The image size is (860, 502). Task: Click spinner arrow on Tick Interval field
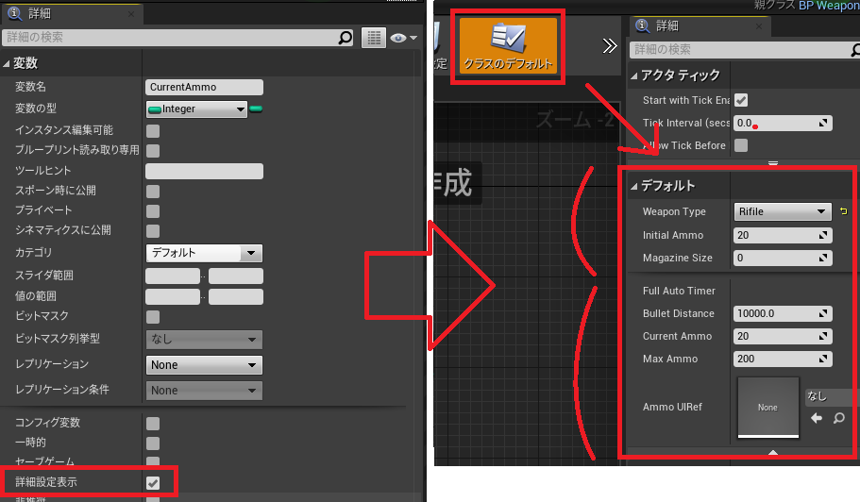[823, 124]
